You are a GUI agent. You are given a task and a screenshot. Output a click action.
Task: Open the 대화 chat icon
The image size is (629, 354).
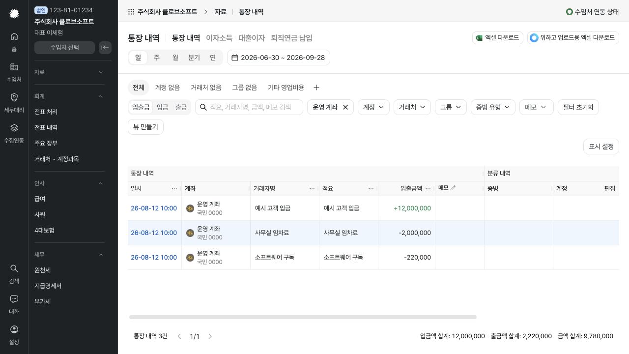[x=14, y=304]
